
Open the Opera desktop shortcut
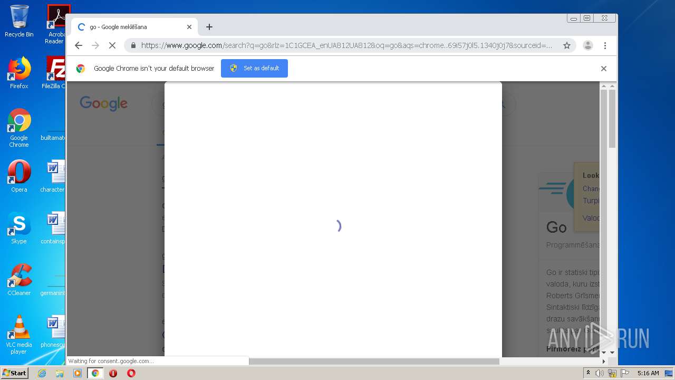point(19,176)
